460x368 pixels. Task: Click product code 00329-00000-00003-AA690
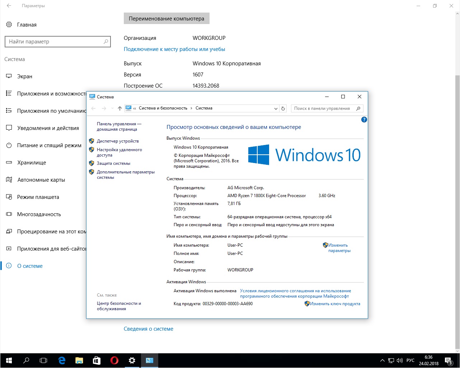227,304
